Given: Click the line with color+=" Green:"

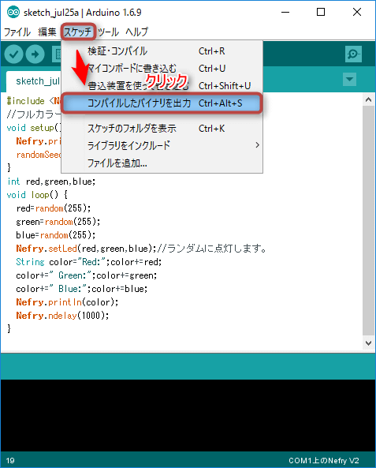Looking at the screenshot, I should tap(87, 275).
